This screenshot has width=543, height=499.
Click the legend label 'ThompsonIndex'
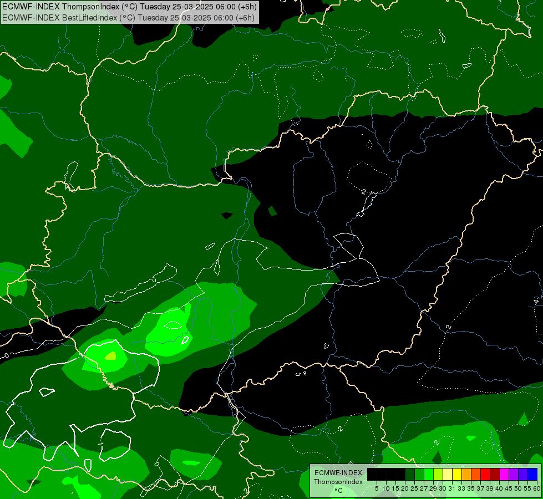tap(338, 482)
